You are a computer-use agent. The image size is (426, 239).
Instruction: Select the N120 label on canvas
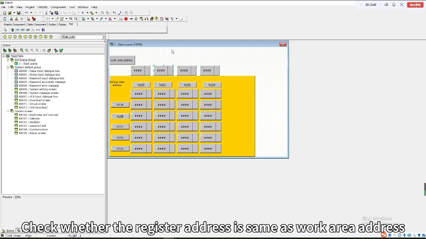(x=120, y=149)
